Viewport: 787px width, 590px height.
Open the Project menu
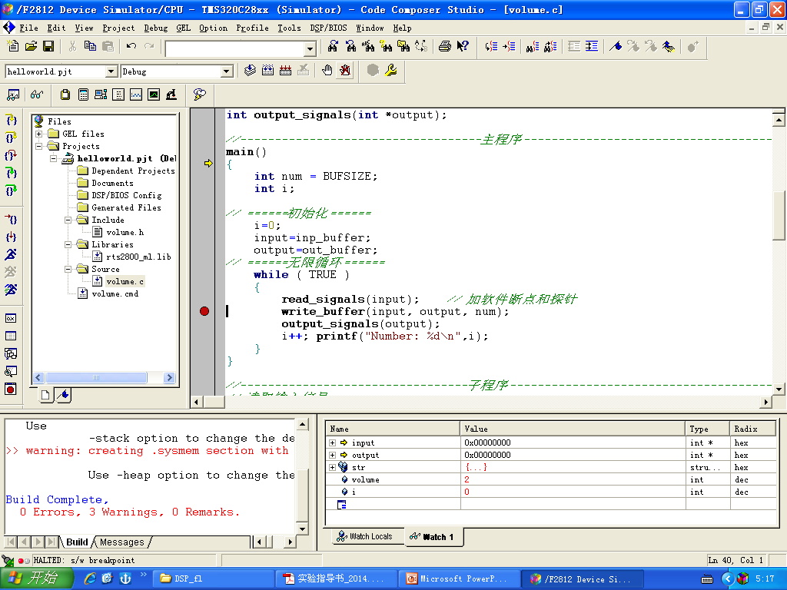click(118, 28)
